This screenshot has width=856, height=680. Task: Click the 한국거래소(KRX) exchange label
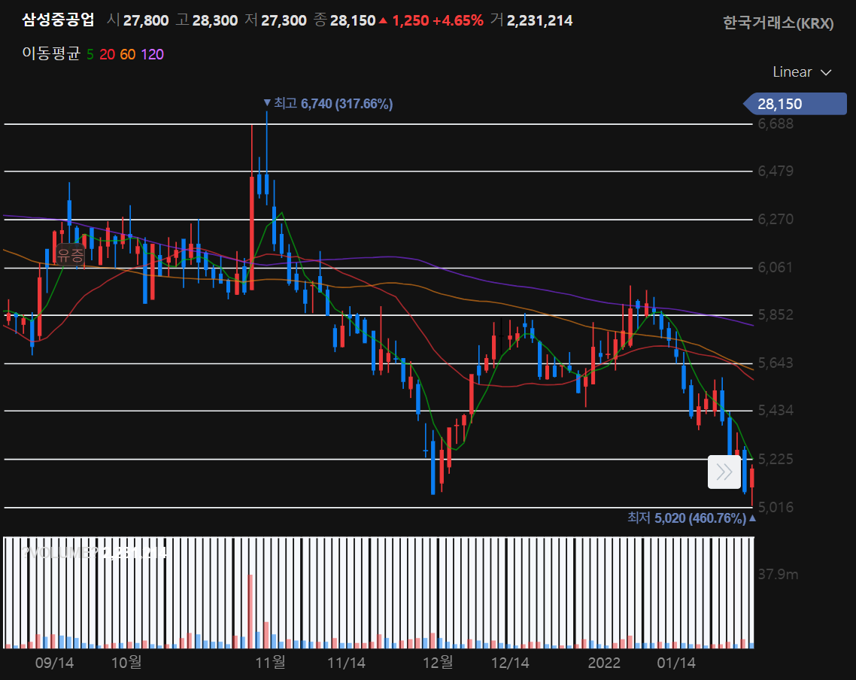pos(779,23)
